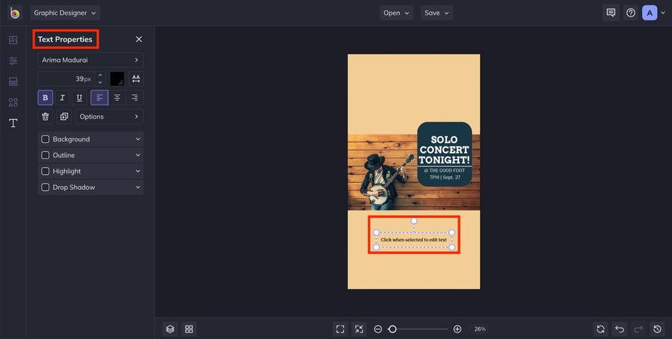This screenshot has height=339, width=672.
Task: Toggle bold text formatting
Action: (x=46, y=97)
